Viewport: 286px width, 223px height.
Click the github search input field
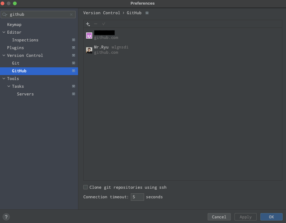tap(38, 15)
